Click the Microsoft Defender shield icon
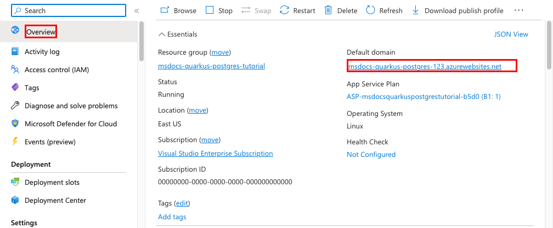 (x=15, y=124)
